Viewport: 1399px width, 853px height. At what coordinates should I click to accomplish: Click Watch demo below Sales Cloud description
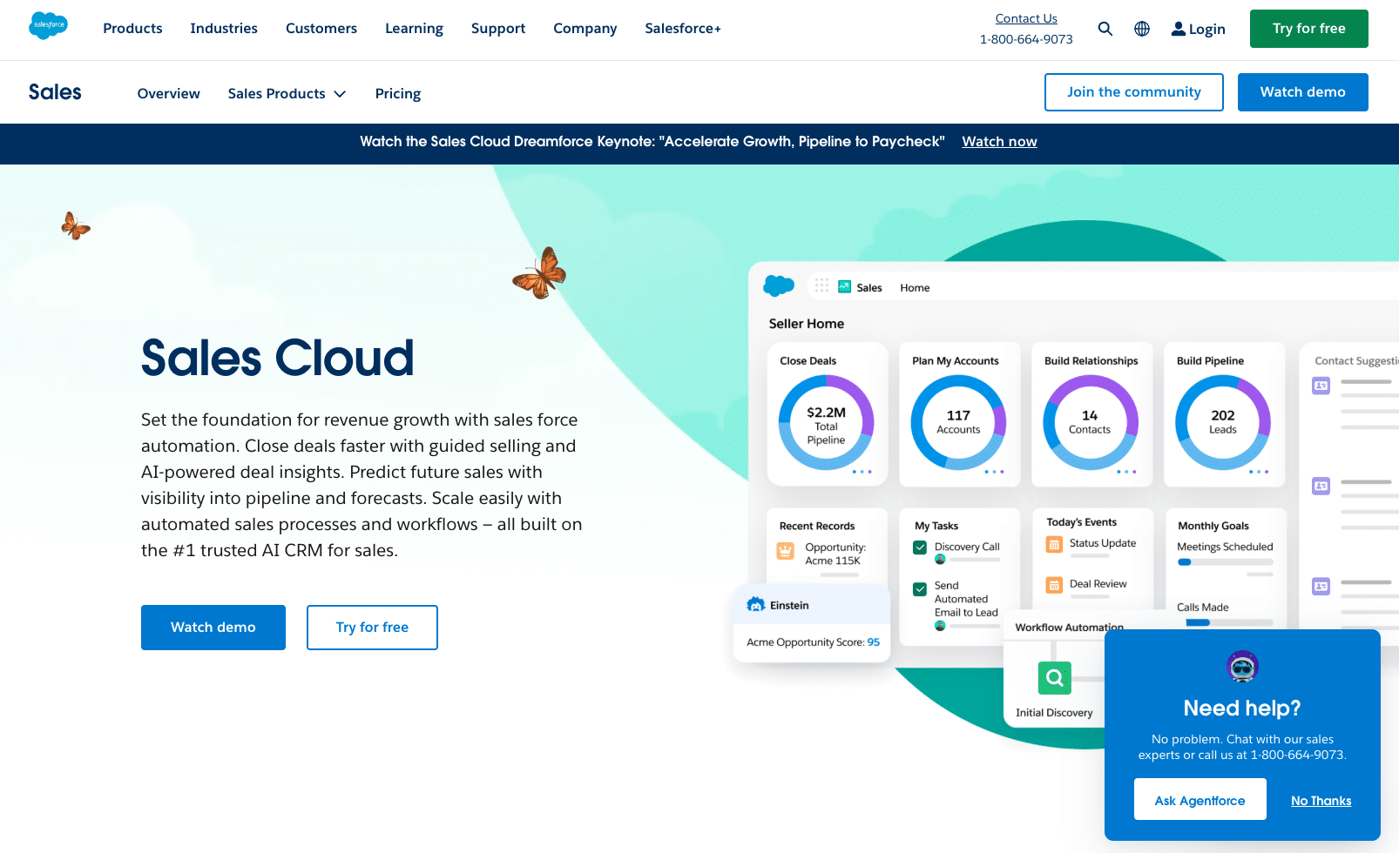coord(213,628)
